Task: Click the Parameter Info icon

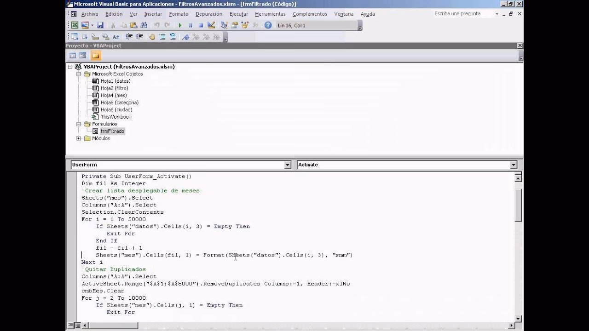Action: (105, 37)
